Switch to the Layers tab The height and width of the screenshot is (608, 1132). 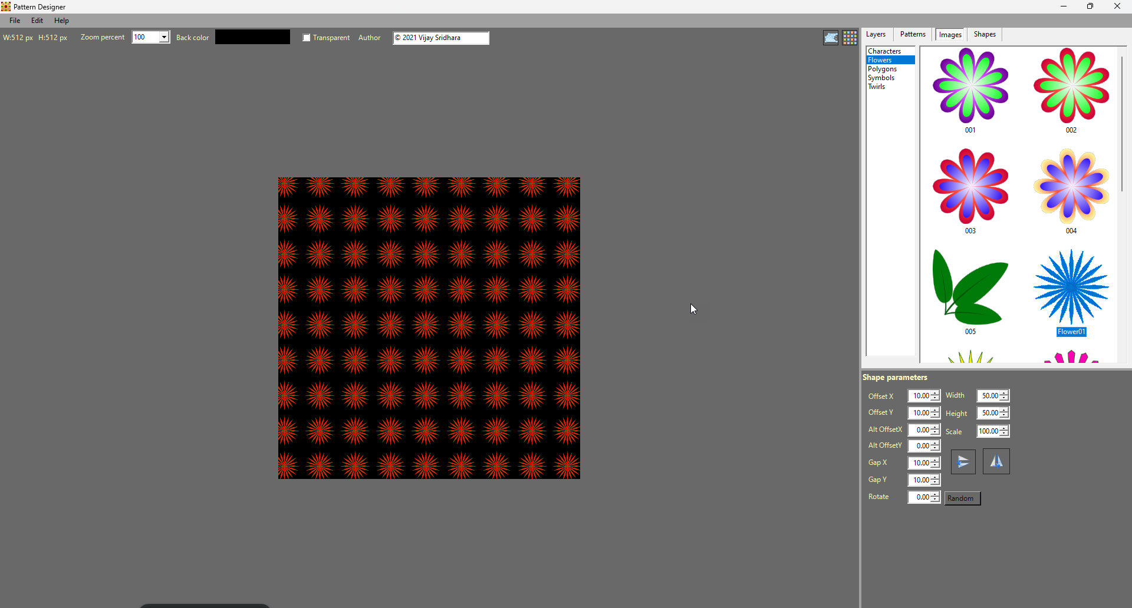[876, 34]
